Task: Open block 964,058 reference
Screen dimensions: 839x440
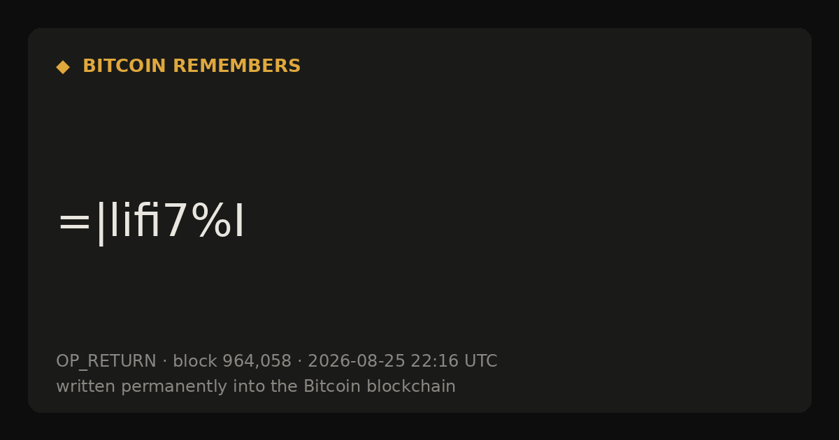Action: tap(232, 362)
